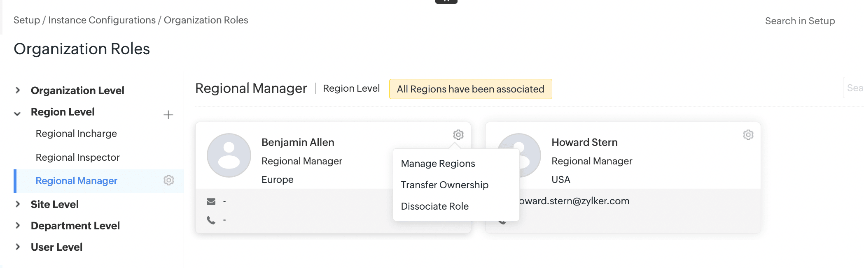This screenshot has height=268, width=864.
Task: Open Regional Inspector role
Action: click(77, 157)
